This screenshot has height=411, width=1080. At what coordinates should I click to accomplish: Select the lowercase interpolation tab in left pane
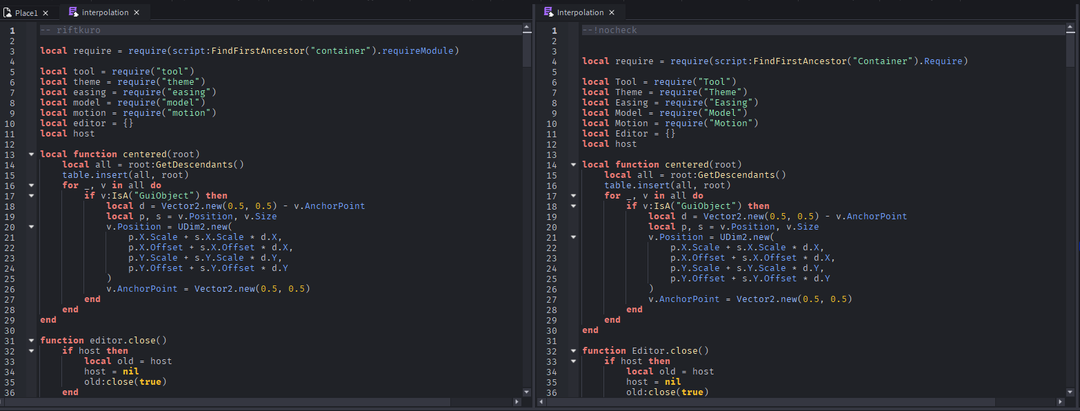104,12
